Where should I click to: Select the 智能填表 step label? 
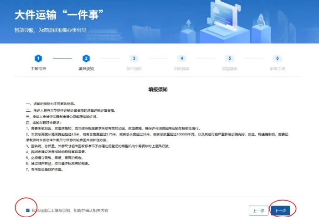230,69
